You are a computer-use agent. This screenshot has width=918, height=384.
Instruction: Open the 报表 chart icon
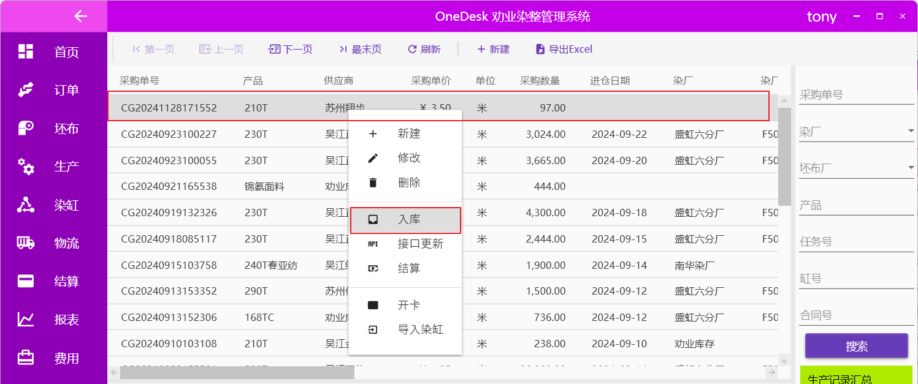point(26,320)
